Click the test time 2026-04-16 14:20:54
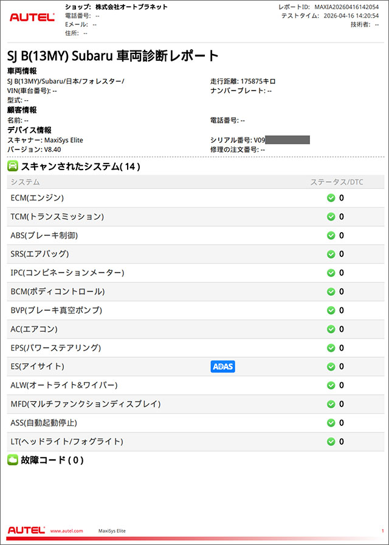Viewport: 389px width, 545px height. point(351,16)
